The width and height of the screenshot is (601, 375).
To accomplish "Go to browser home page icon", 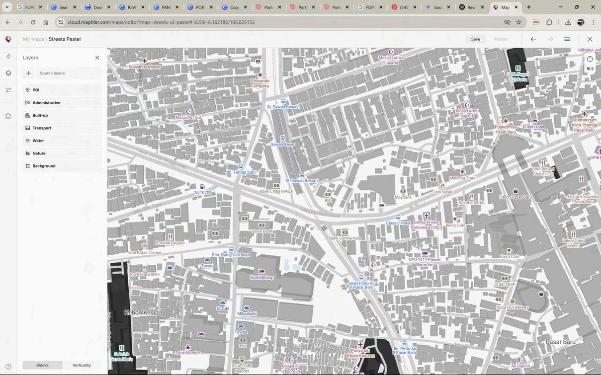I will tap(46, 22).
